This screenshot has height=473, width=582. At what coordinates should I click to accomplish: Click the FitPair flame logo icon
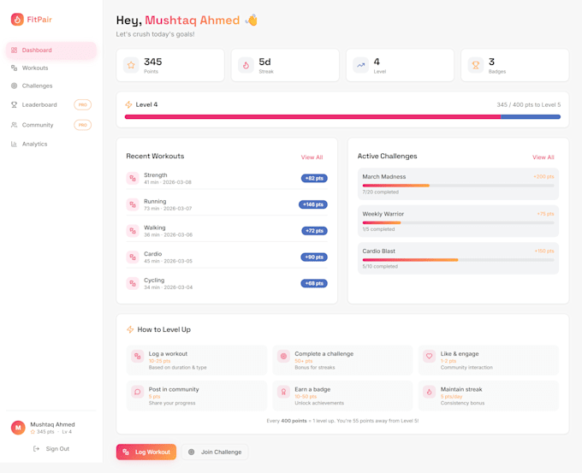coord(17,20)
